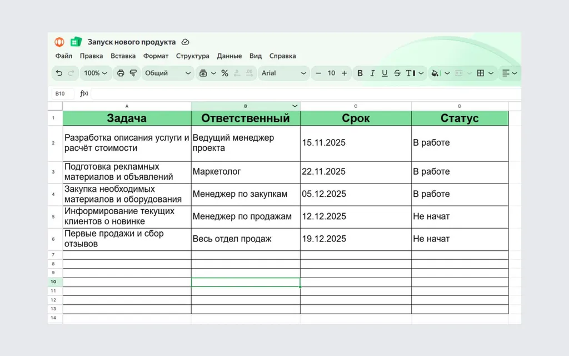Open the Общий number format dropdown
This screenshot has height=356, width=569.
coord(168,73)
